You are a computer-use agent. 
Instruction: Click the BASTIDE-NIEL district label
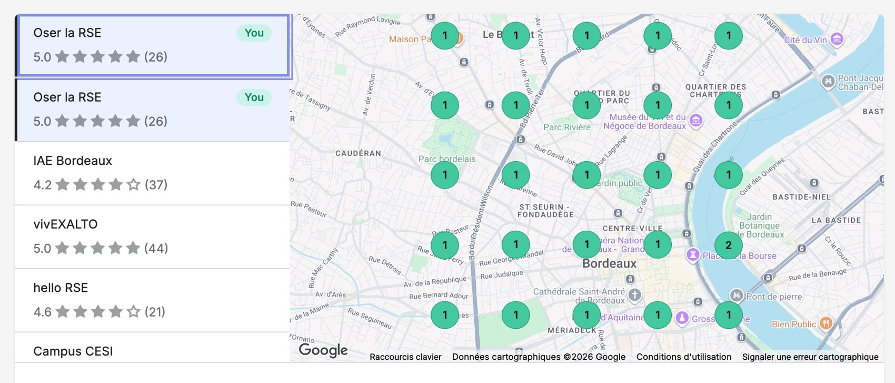tap(801, 197)
